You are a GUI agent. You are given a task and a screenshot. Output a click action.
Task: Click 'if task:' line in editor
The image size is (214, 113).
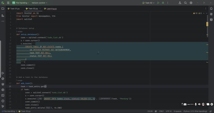click(25, 89)
